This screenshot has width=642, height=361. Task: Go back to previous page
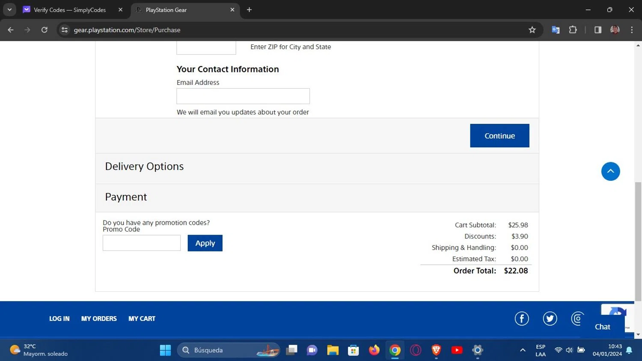pos(11,30)
